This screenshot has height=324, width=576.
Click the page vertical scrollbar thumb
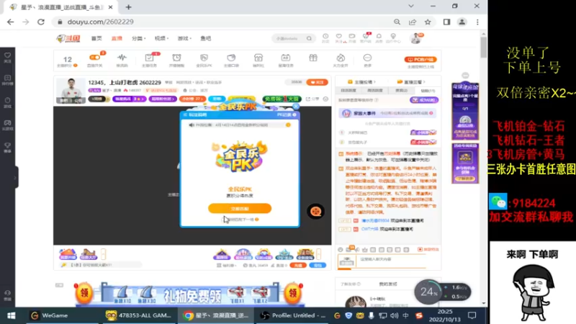tap(483, 47)
